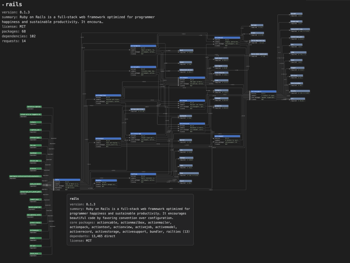Click the knock_once dependant node

tap(36, 255)
